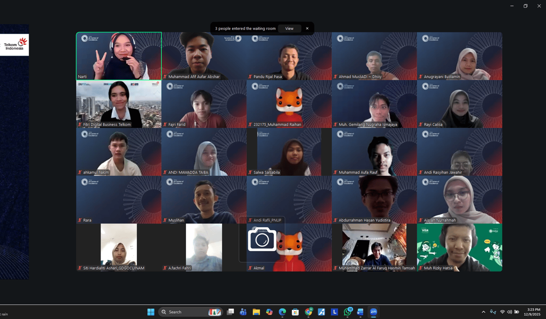The width and height of the screenshot is (546, 319).
Task: Open Microsoft Store from the taskbar
Action: (295, 312)
